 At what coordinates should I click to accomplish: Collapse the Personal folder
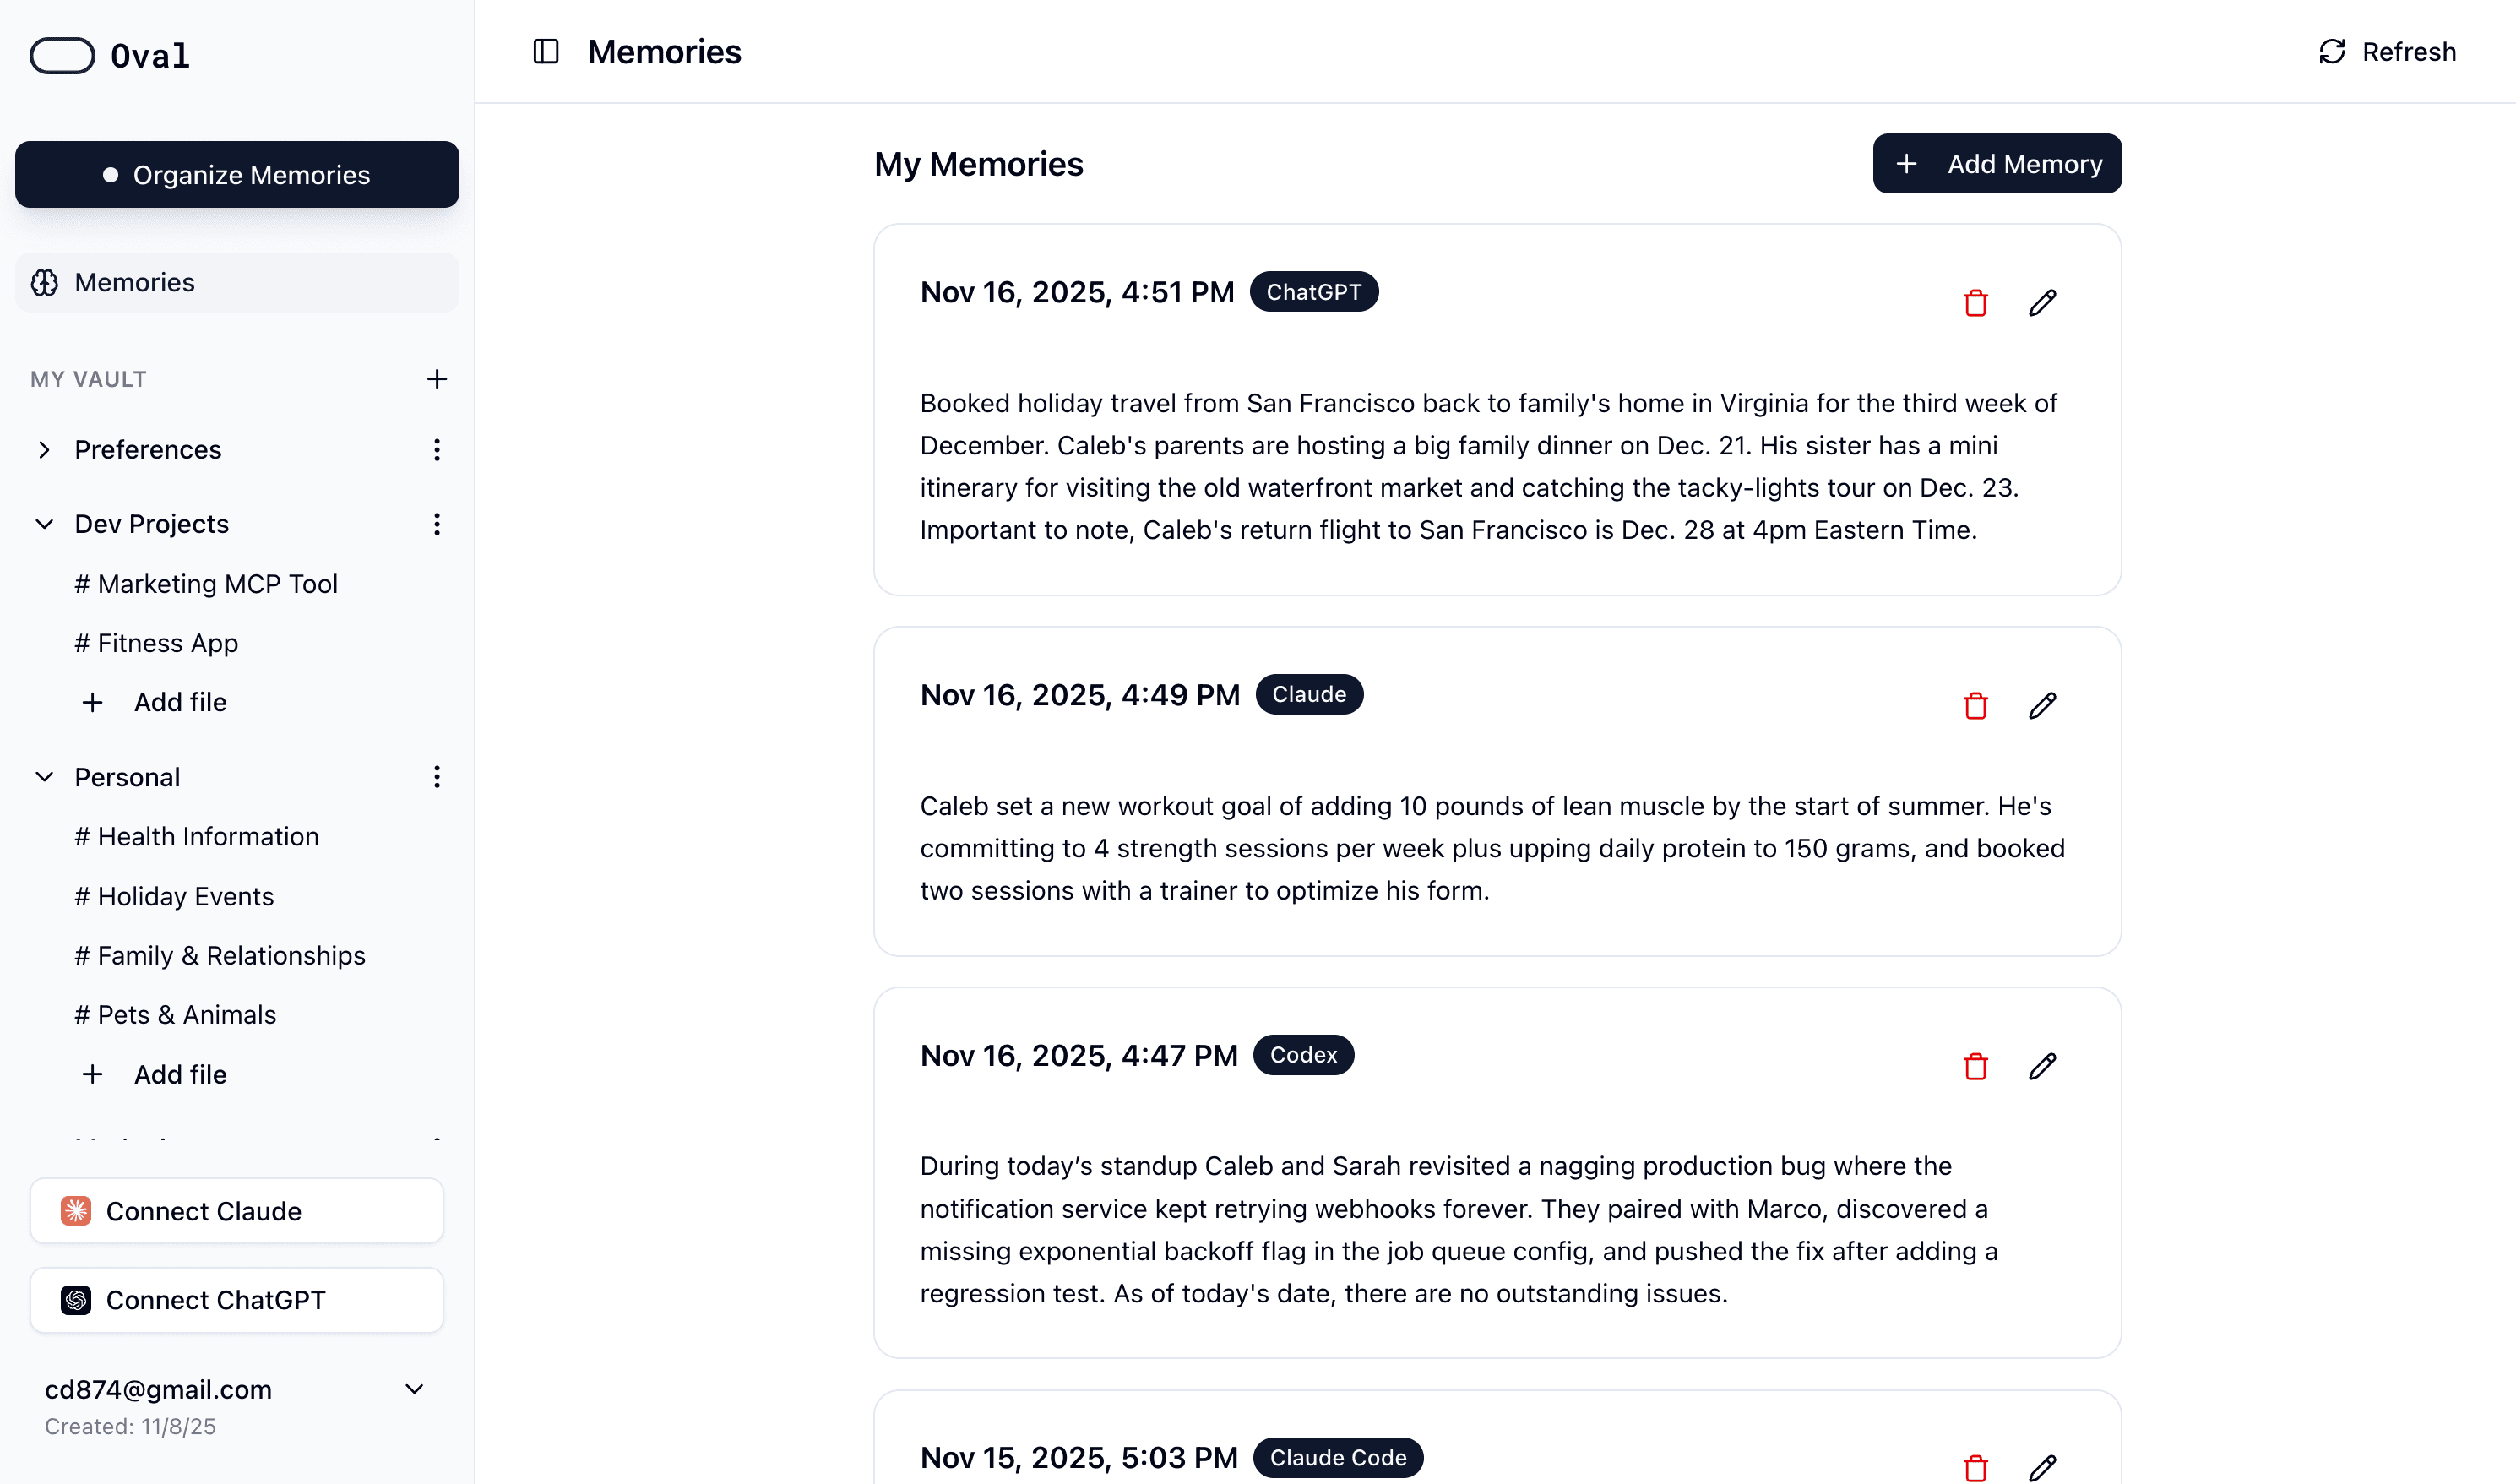(x=44, y=777)
